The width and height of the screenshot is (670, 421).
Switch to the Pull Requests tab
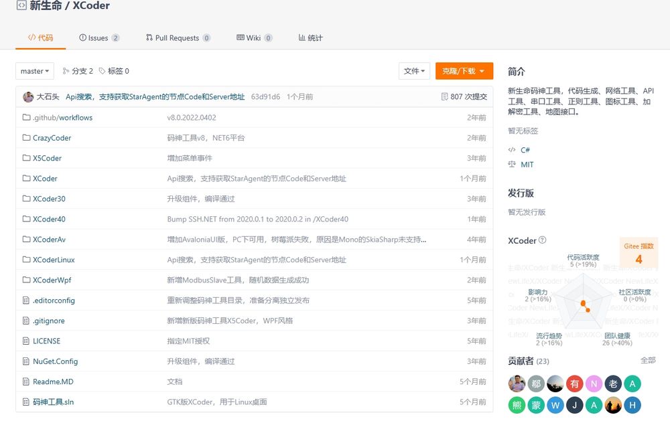pos(178,37)
